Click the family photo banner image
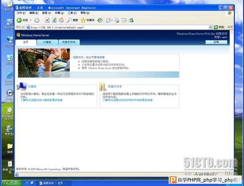This screenshot has width=244, height=186. pos(44,63)
